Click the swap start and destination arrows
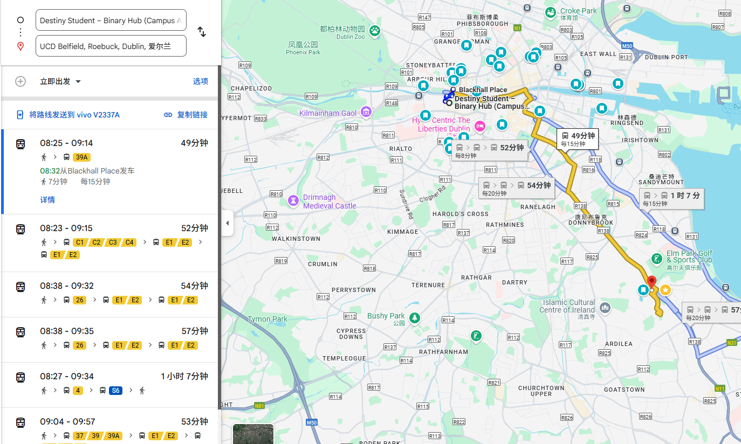Screen dimensions: 741x444 click(x=202, y=32)
